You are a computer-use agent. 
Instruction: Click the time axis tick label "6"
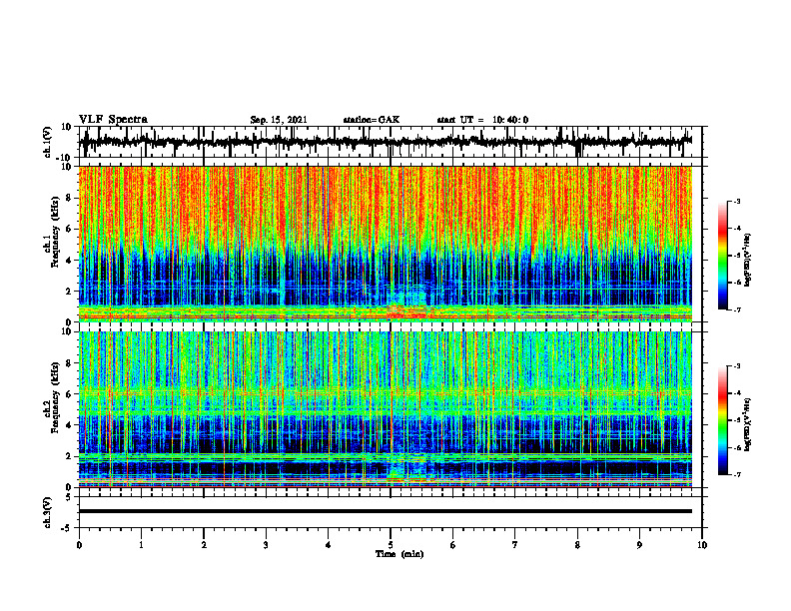click(453, 545)
